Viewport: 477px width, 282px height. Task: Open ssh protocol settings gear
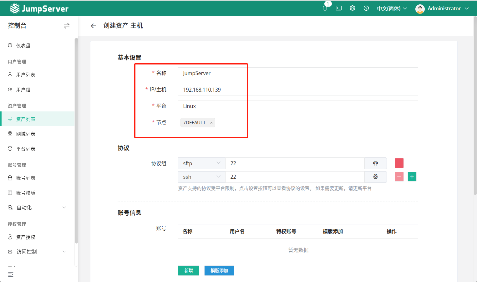click(375, 177)
